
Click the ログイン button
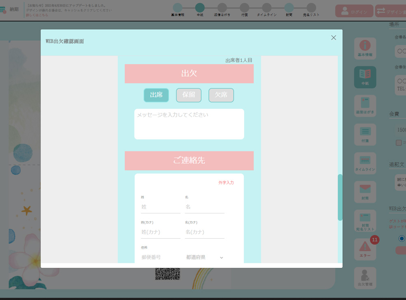(x=354, y=11)
